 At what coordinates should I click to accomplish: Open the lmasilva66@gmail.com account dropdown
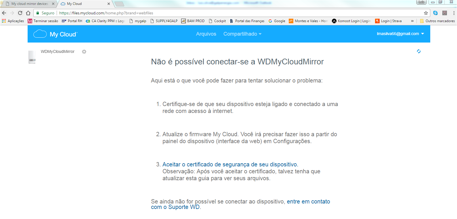pyautogui.click(x=400, y=34)
